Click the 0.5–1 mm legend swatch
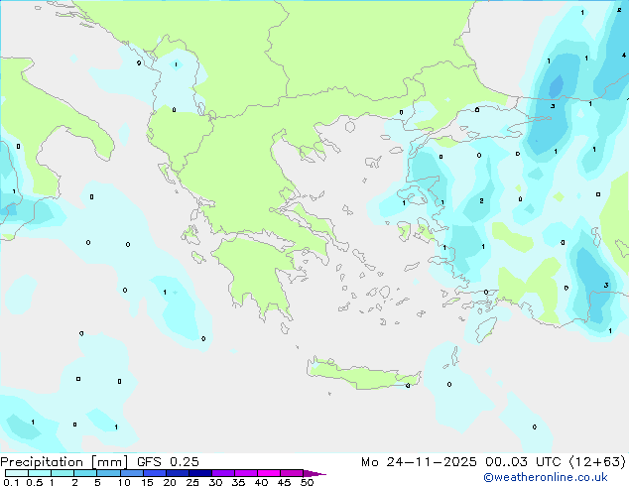The height and width of the screenshot is (486, 629). [x=40, y=473]
